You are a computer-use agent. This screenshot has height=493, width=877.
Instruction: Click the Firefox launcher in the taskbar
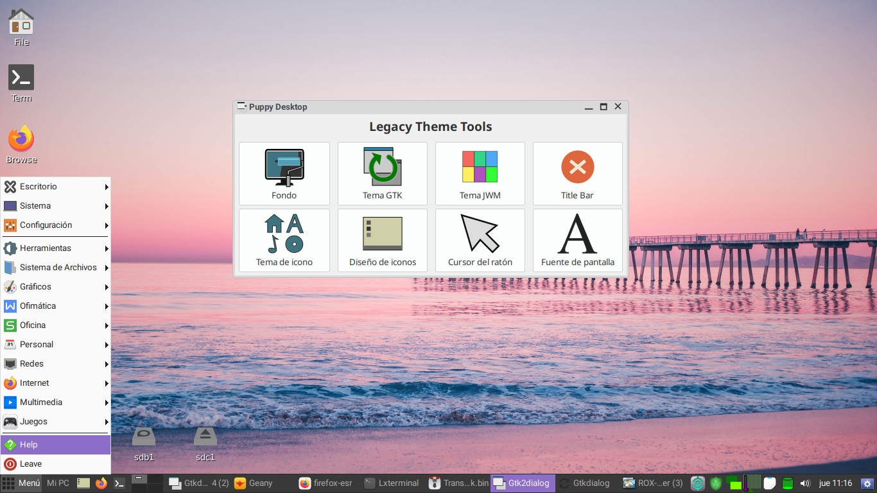(x=101, y=483)
